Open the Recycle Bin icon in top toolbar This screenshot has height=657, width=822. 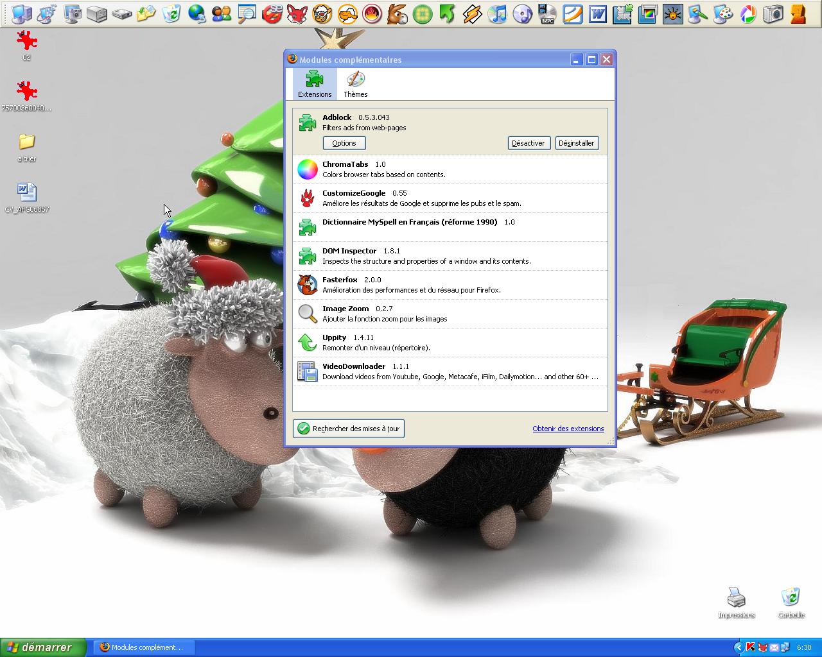pyautogui.click(x=171, y=13)
